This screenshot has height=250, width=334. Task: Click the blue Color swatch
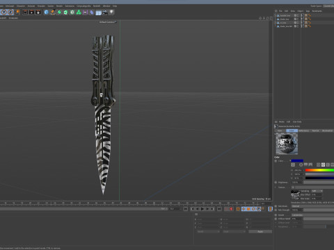tap(297, 160)
